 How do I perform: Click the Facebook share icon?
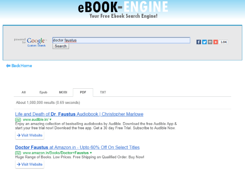click(199, 42)
